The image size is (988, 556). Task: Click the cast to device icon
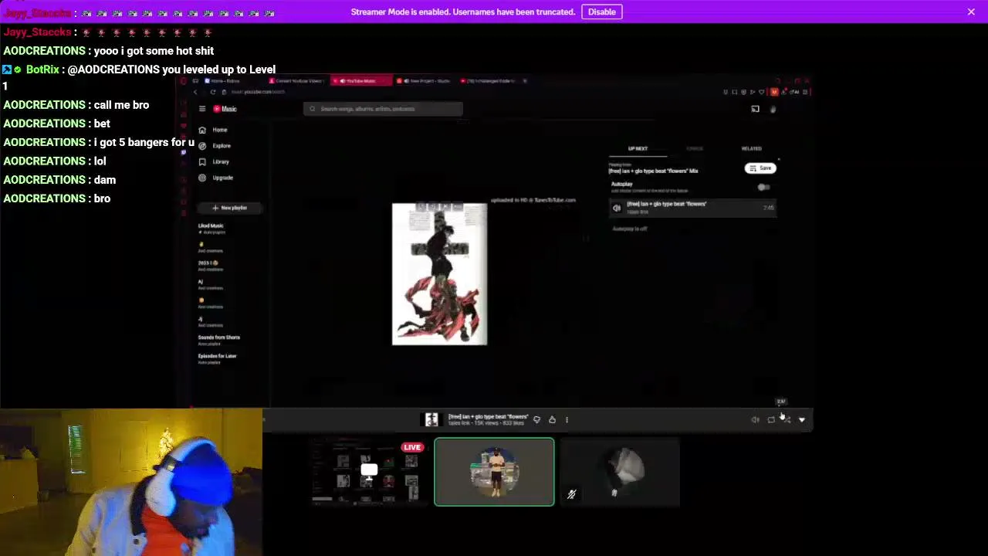click(755, 109)
